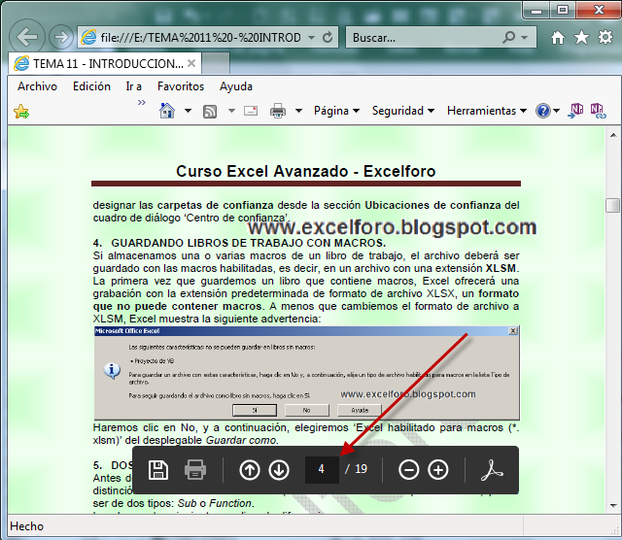Refresh the page with the reload icon

[328, 38]
